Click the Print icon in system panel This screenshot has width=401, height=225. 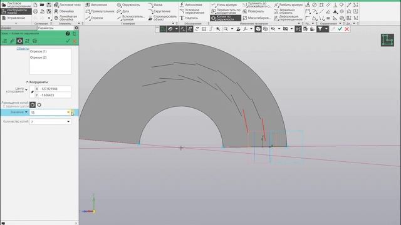click(x=35, y=11)
